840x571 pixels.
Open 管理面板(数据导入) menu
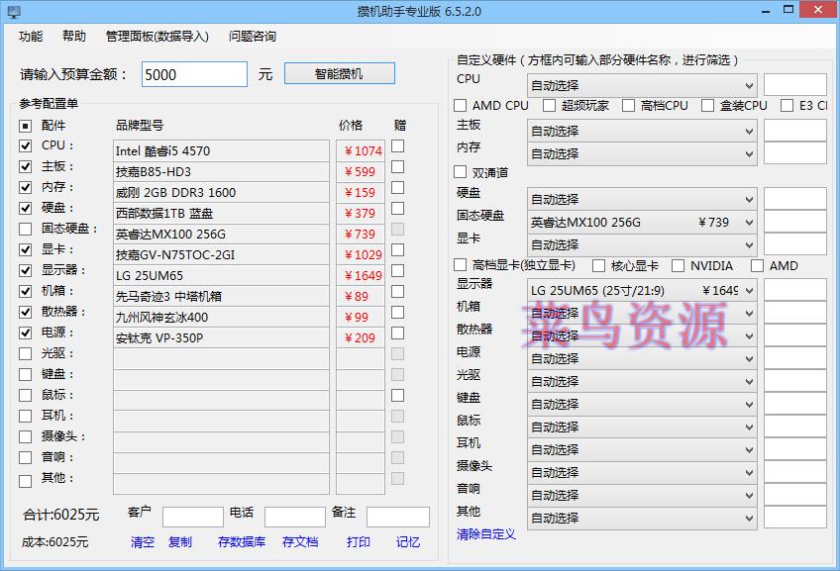click(x=157, y=37)
